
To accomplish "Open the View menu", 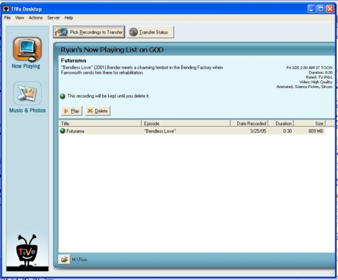I will pyautogui.click(x=20, y=18).
